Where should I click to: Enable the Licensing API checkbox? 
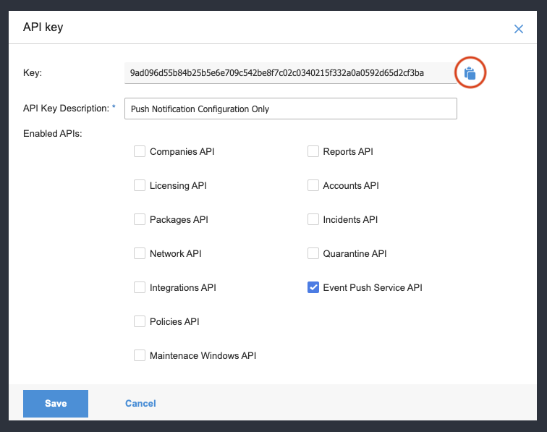pyautogui.click(x=140, y=186)
